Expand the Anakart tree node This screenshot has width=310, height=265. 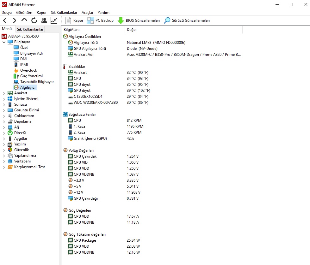pyautogui.click(x=4, y=93)
